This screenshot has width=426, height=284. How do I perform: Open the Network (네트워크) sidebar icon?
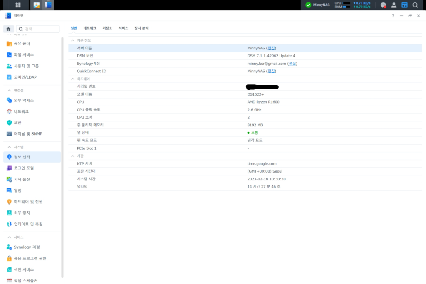pos(9,111)
